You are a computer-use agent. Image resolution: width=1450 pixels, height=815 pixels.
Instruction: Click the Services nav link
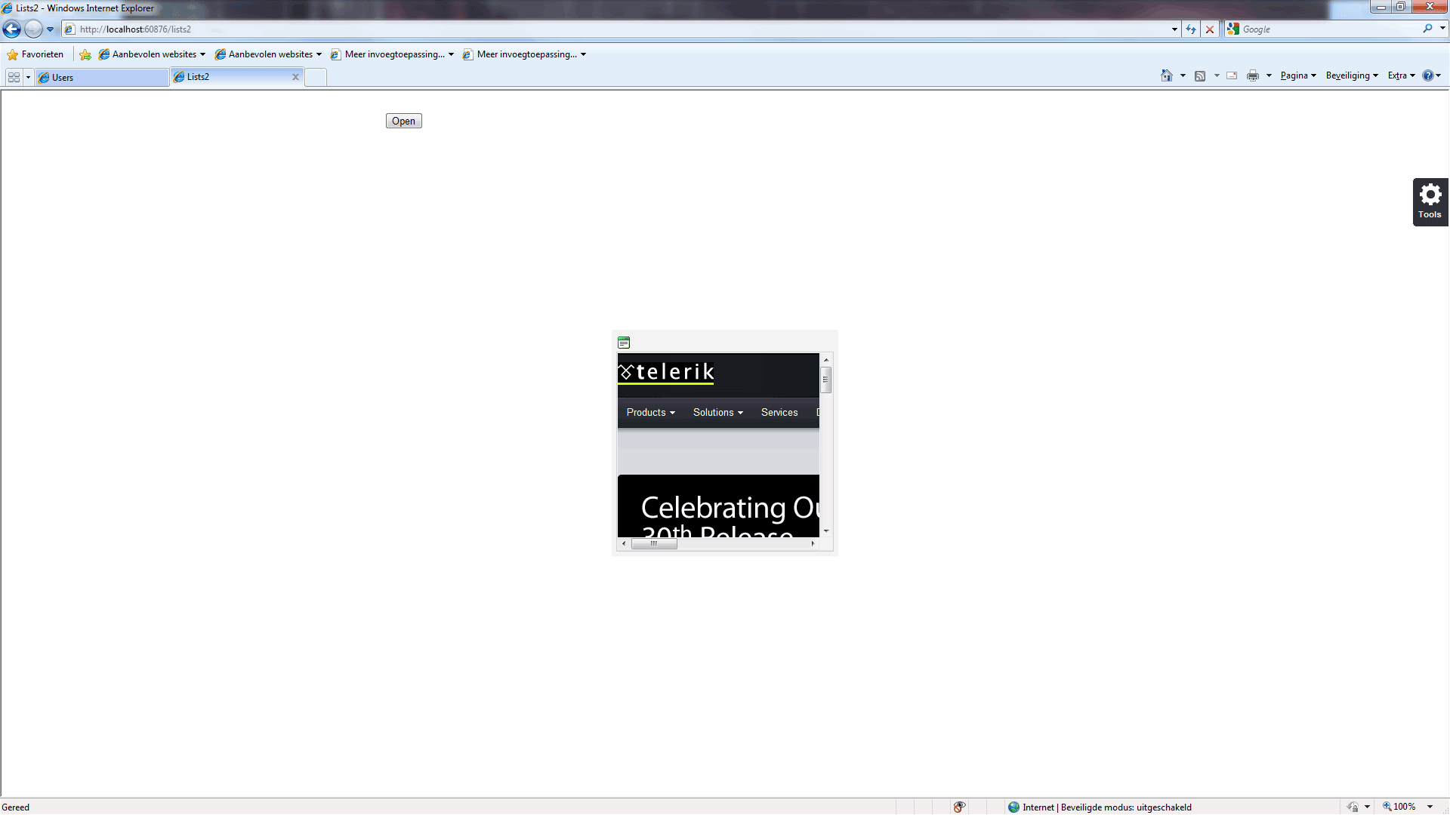[779, 412]
